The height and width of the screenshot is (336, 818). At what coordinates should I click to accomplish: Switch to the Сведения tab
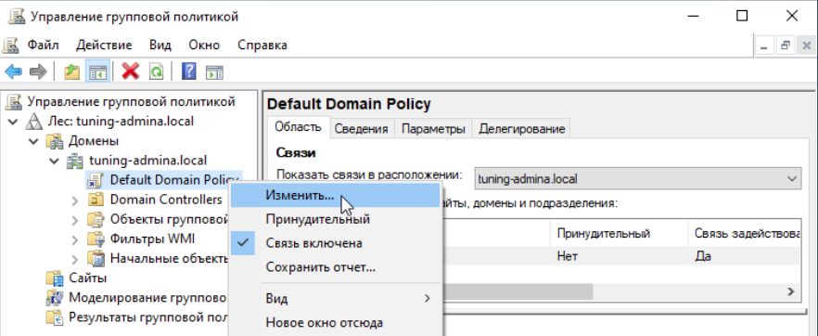coord(361,129)
